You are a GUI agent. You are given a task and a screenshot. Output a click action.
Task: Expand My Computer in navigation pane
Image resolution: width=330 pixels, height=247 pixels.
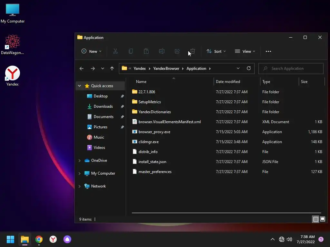(x=80, y=173)
